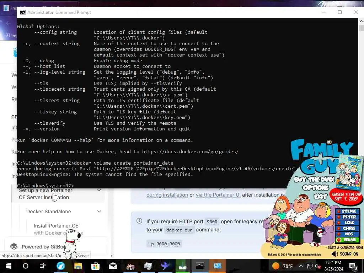Click the Command Prompt scrollbar thumb
This screenshot has height=273, width=364.
(361, 28)
